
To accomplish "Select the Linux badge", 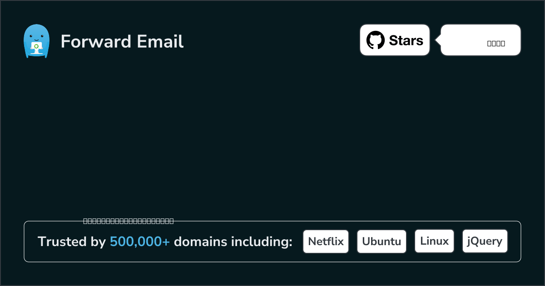I will coord(434,241).
